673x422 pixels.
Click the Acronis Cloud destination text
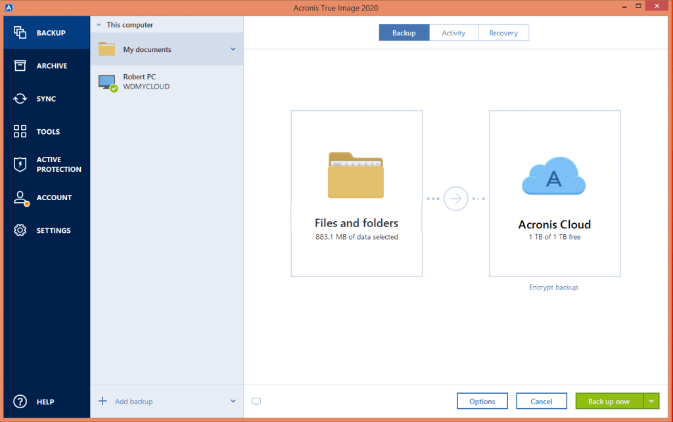554,224
